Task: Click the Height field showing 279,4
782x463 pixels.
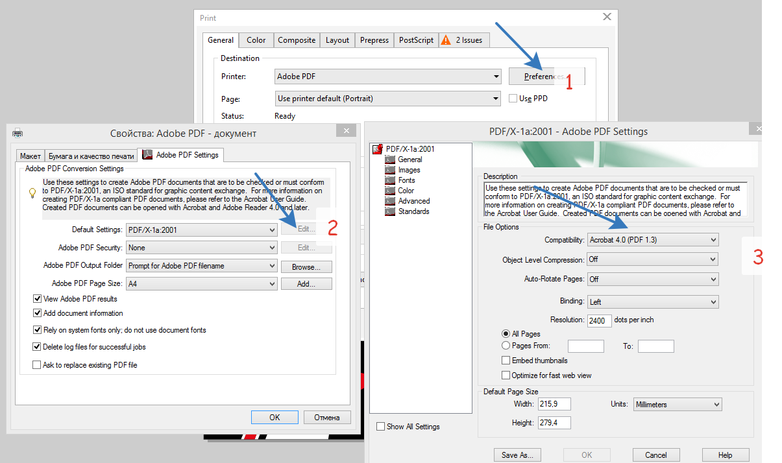Action: pos(554,423)
